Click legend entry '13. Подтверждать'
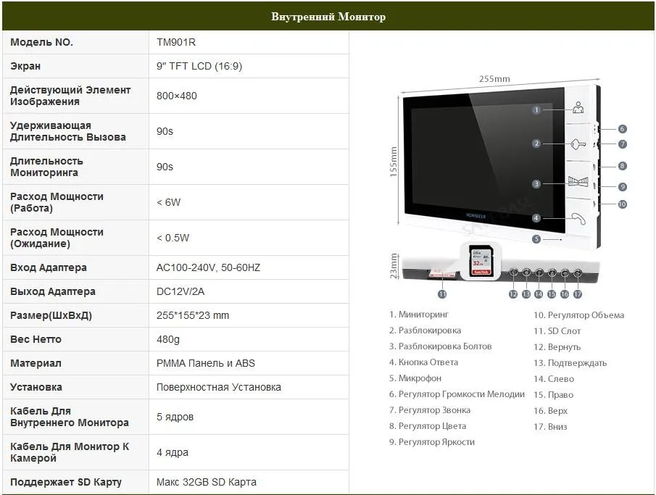This screenshot has width=656, height=495. tap(570, 363)
